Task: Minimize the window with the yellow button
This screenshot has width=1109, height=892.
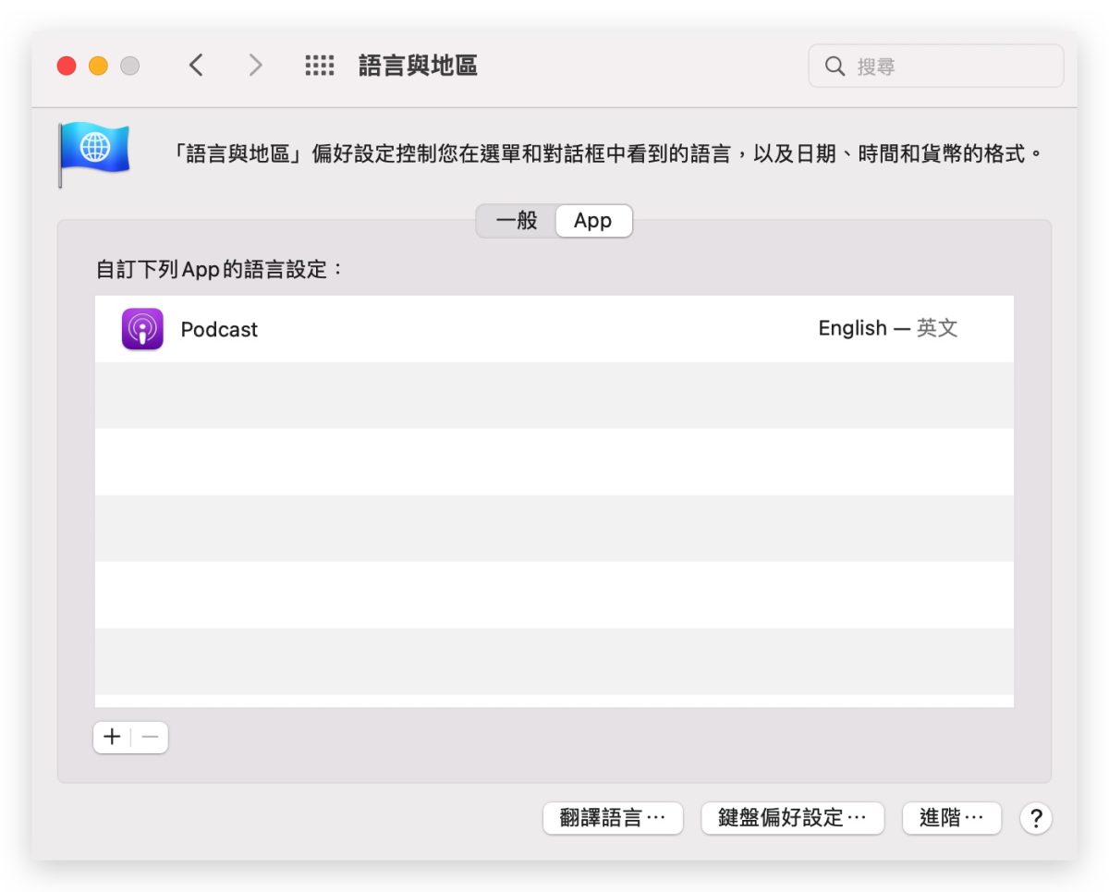Action: click(x=98, y=66)
